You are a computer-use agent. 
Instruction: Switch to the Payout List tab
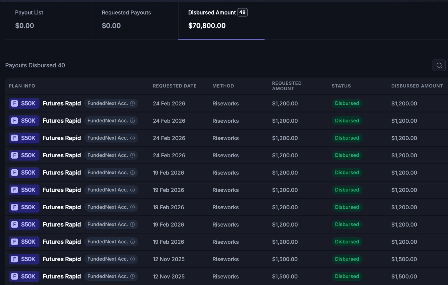tap(48, 20)
